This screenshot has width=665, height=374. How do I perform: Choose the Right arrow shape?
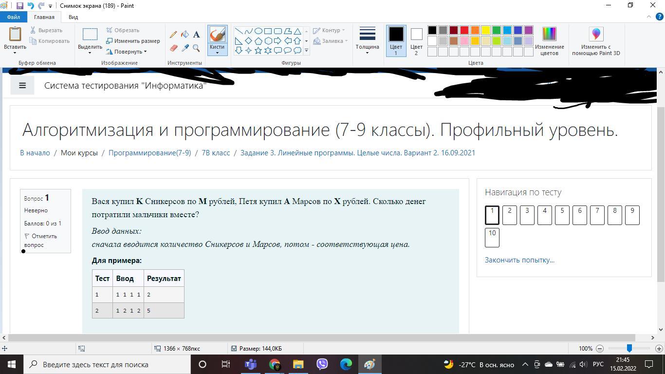pos(277,41)
